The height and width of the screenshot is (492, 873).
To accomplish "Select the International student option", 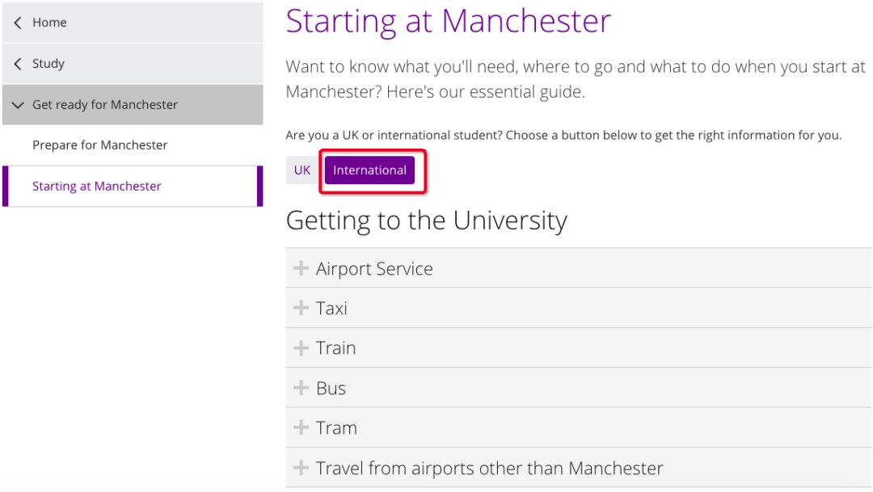I will 369,170.
